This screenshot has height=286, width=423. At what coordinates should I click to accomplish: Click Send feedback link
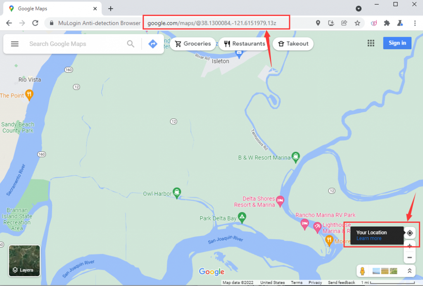coord(342,283)
